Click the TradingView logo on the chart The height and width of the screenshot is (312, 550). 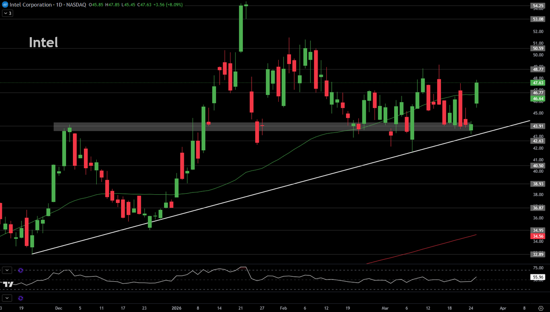pos(8,285)
